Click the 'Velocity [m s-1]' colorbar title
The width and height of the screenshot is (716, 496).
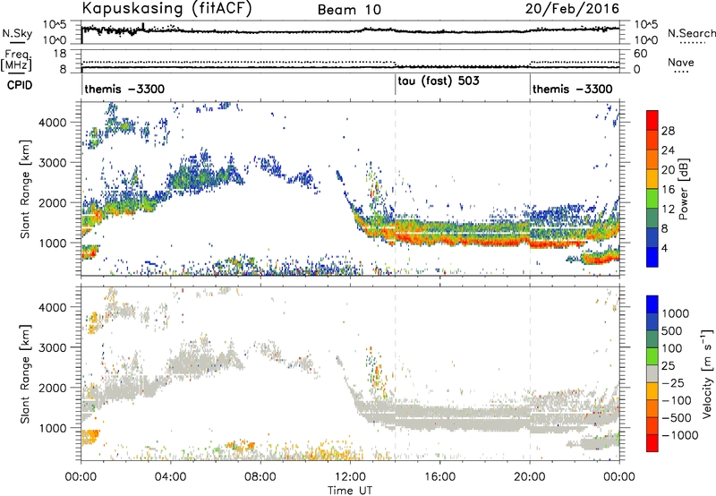[x=707, y=373]
